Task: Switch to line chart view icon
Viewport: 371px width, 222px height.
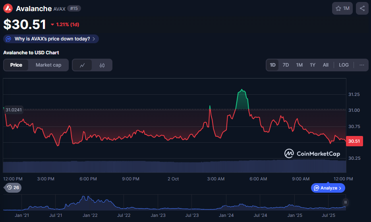Action: pyautogui.click(x=82, y=65)
